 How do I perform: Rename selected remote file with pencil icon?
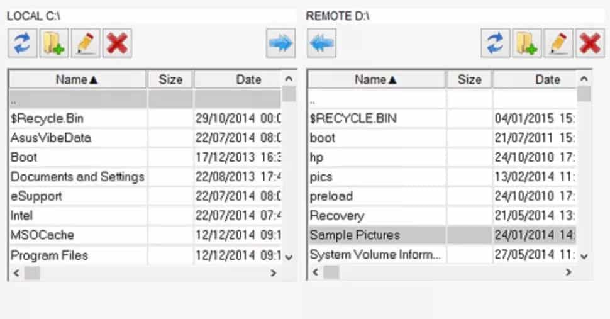(558, 43)
